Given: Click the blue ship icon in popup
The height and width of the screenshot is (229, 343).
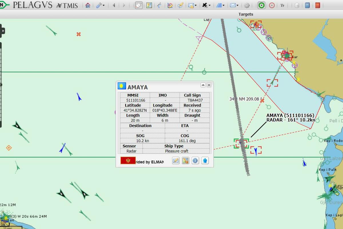Looking at the screenshot, I should 205,161.
